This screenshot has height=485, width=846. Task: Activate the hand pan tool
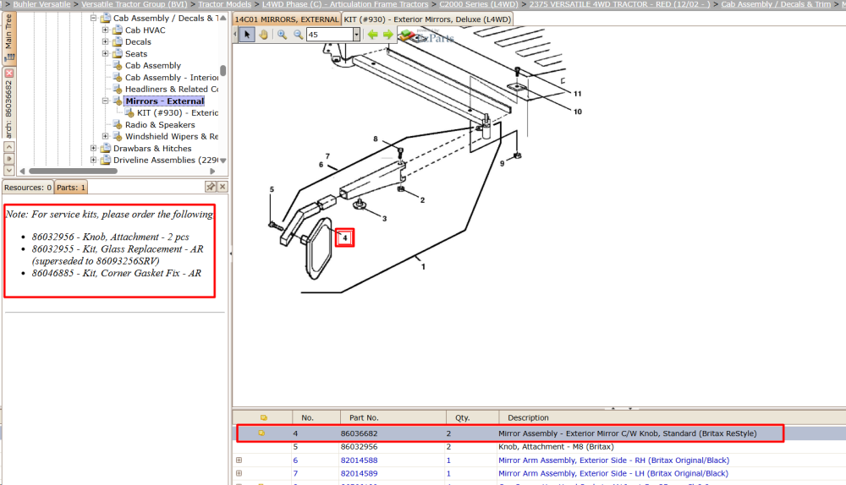tap(263, 35)
